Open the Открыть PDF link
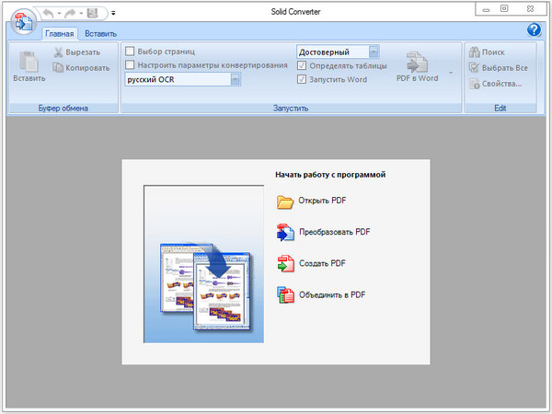 (322, 201)
